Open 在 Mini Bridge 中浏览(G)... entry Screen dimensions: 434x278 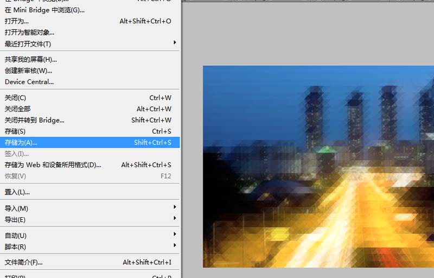pyautogui.click(x=90, y=10)
